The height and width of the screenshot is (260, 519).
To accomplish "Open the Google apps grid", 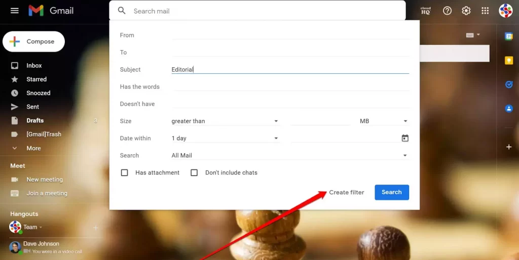I will [485, 11].
